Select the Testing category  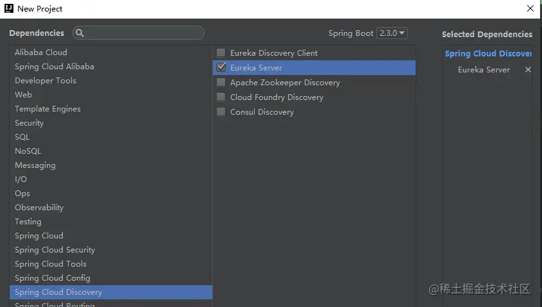(110, 222)
